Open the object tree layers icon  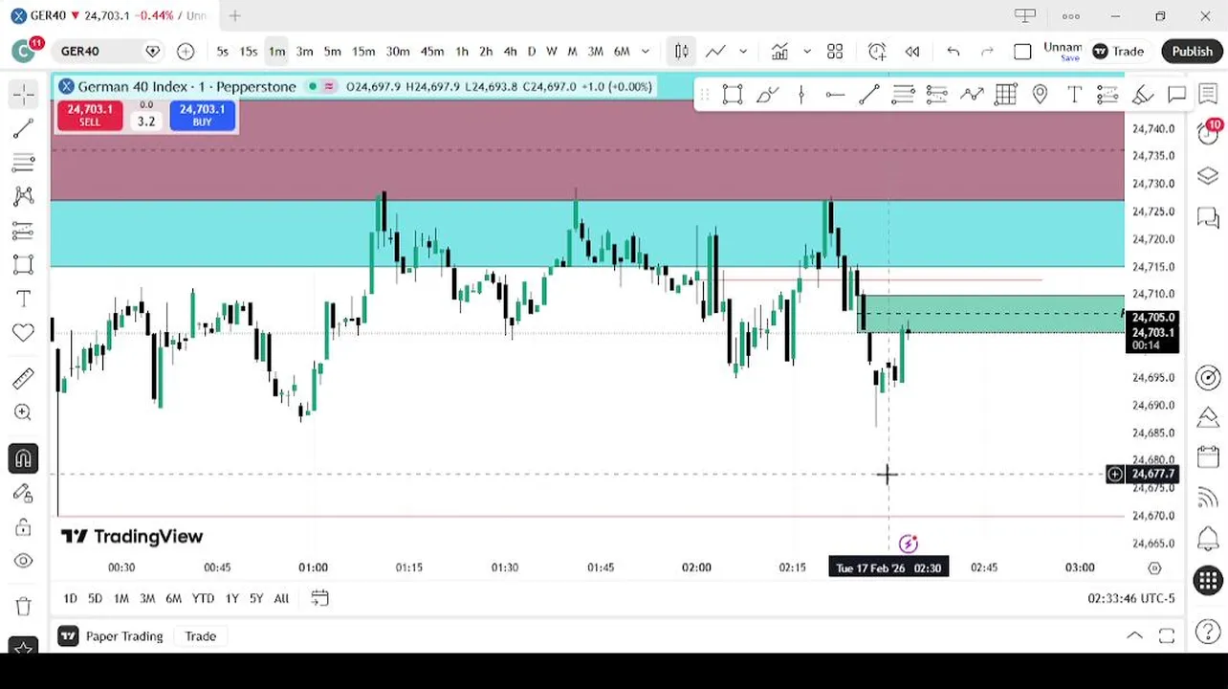pos(1208,177)
